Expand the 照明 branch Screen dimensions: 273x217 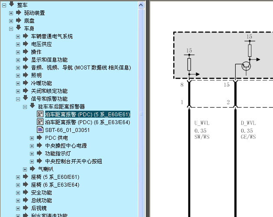tap(18, 76)
